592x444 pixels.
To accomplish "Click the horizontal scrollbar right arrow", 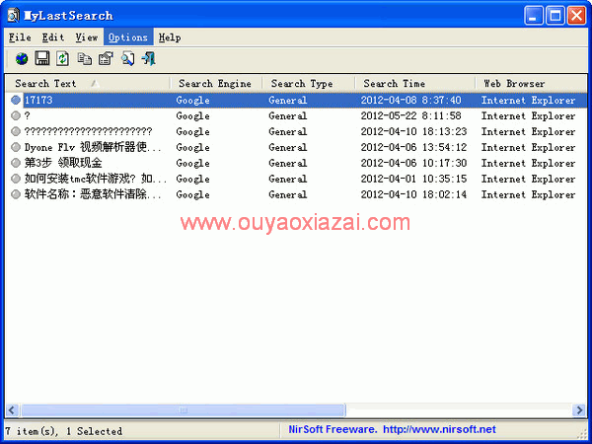I will (579, 410).
